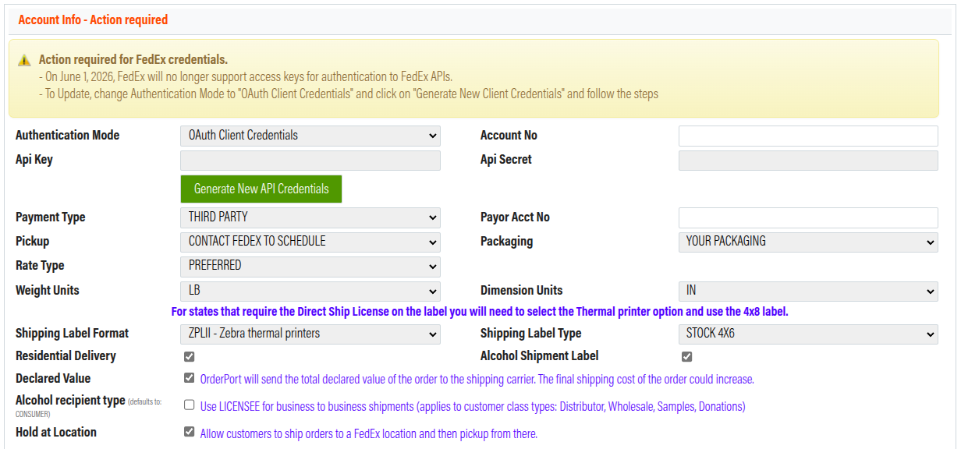Toggle the Residential Delivery checkbox
This screenshot has height=449, width=961.
pos(189,357)
